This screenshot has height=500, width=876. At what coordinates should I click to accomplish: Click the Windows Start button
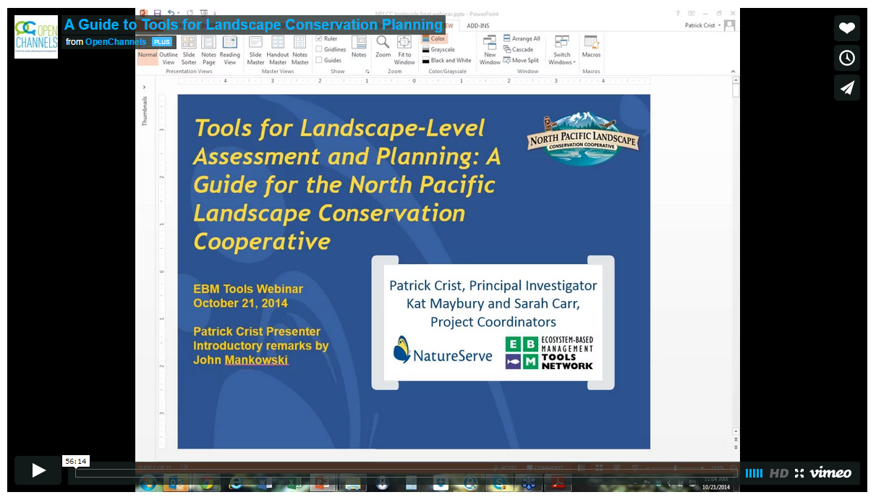point(148,483)
